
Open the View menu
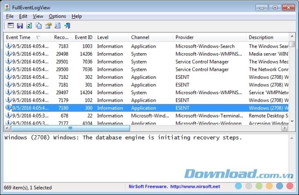(x=38, y=16)
